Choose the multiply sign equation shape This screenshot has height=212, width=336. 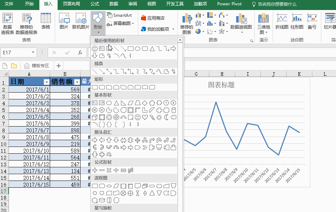click(109, 170)
